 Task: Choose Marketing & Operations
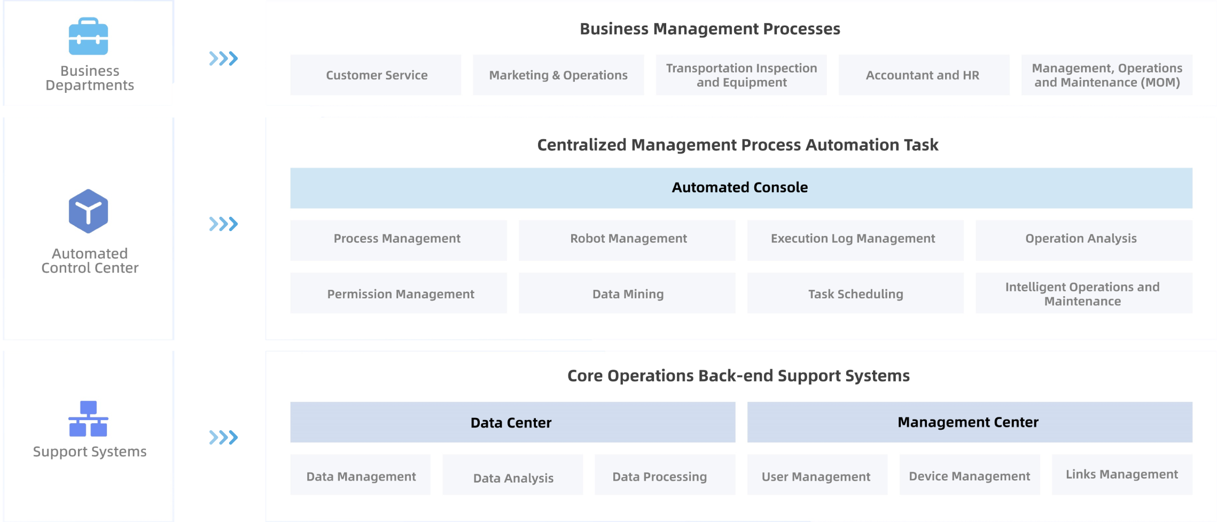pyautogui.click(x=558, y=75)
